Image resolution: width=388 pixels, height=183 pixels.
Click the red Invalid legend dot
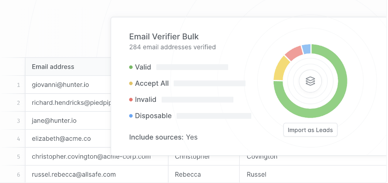pos(131,100)
